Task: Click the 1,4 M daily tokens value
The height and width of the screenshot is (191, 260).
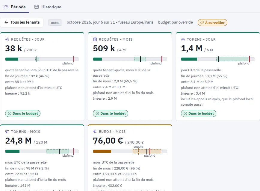Action: (x=192, y=48)
